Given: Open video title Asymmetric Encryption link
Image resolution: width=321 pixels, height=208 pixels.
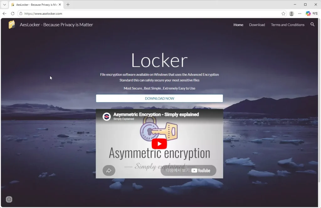Looking at the screenshot, I should (x=156, y=114).
